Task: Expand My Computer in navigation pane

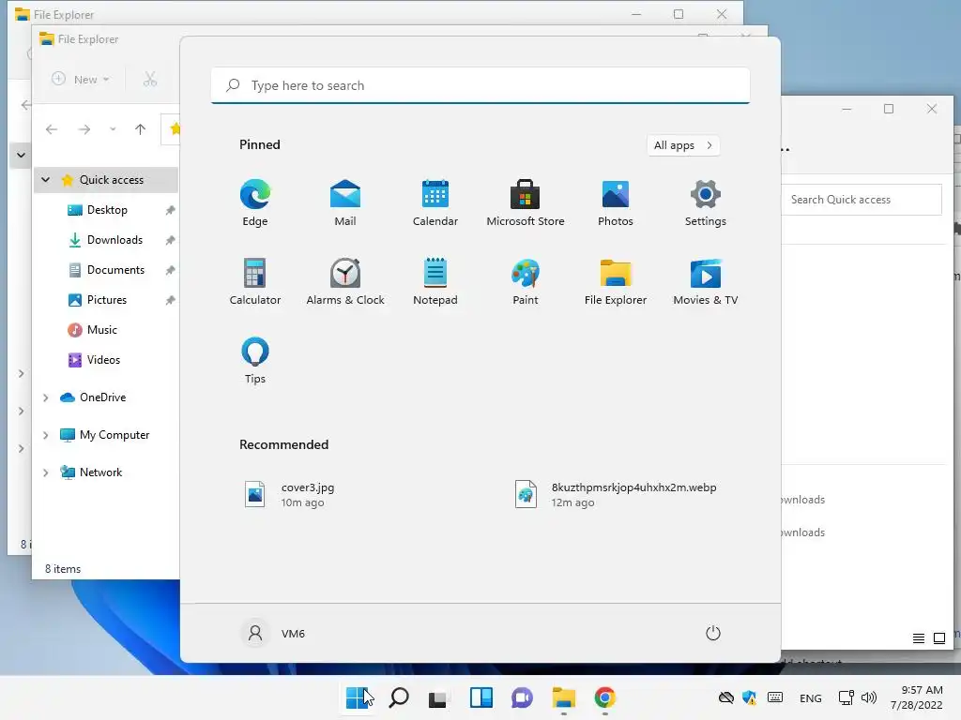Action: point(45,435)
